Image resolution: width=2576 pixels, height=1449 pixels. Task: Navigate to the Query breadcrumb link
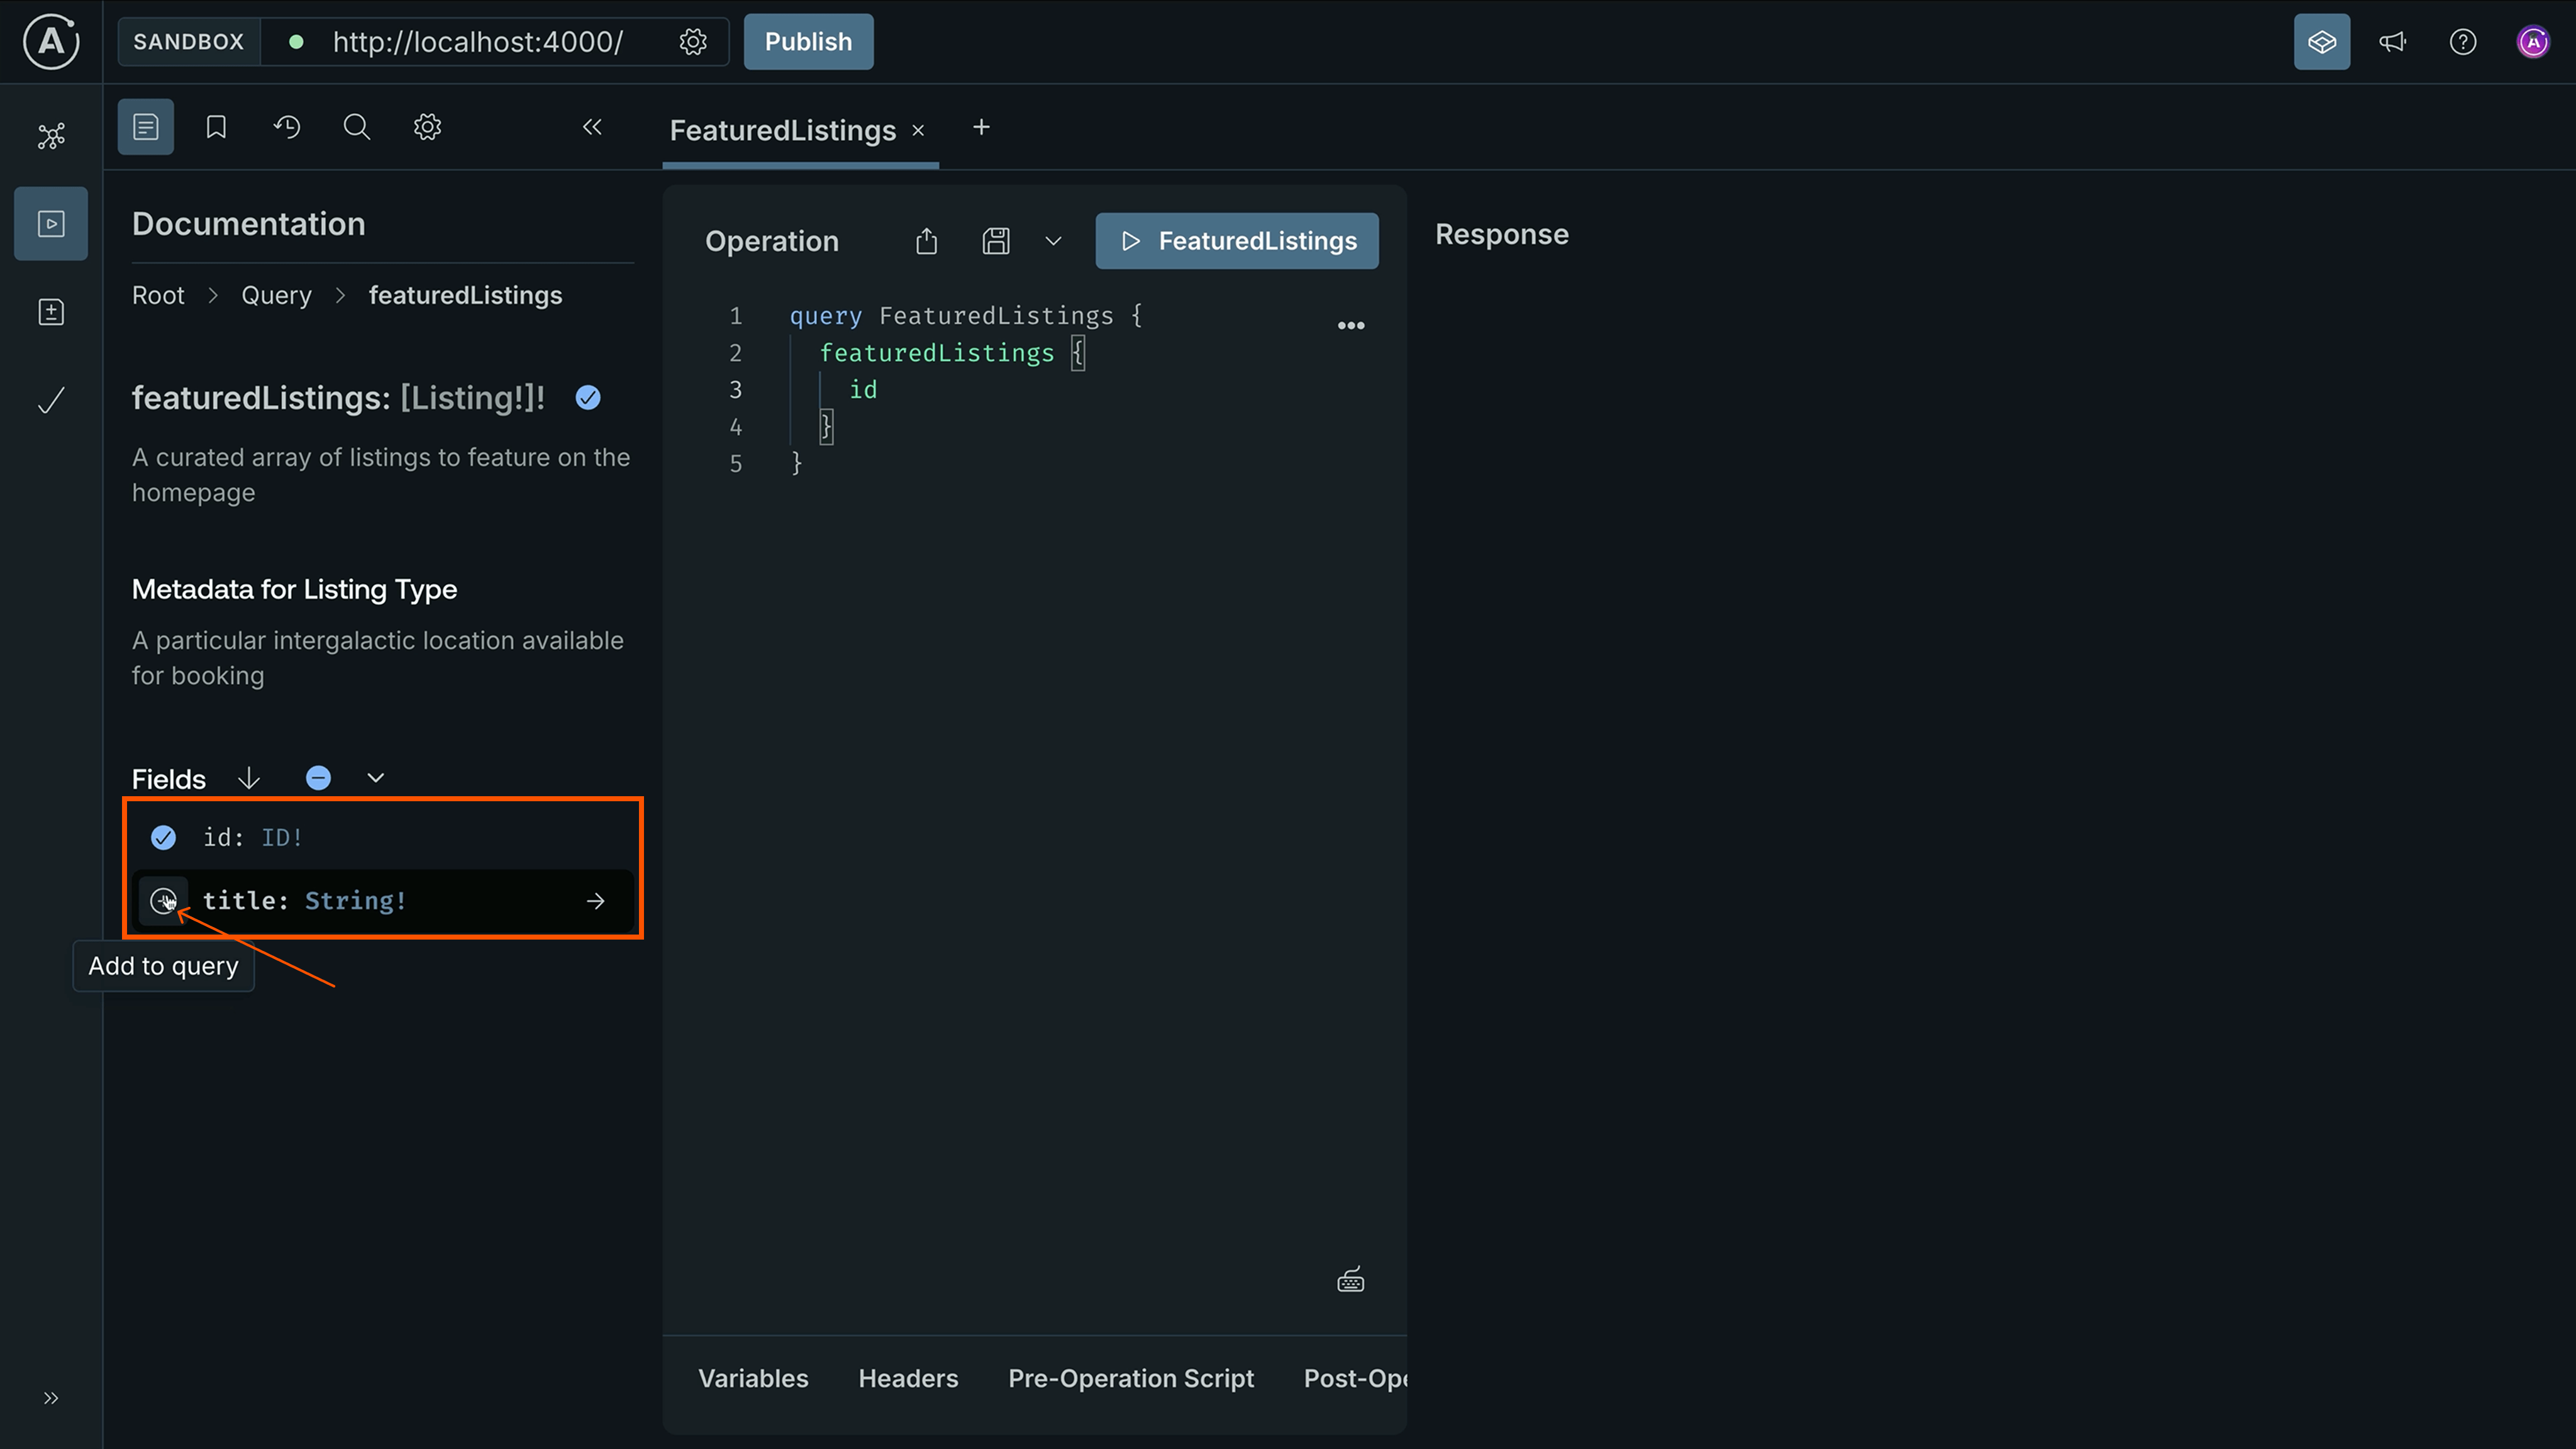(276, 294)
